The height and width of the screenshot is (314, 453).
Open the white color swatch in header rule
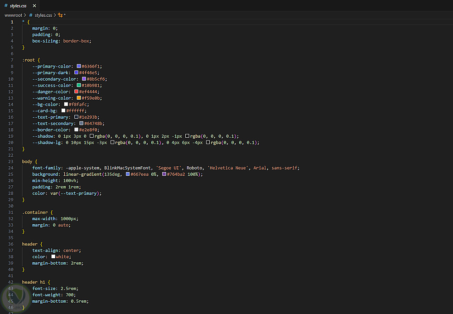point(53,256)
